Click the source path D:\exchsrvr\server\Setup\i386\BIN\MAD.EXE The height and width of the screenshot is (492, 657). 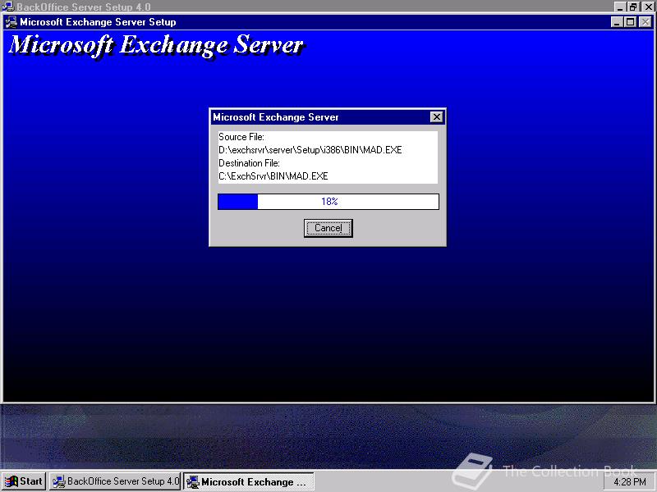click(x=310, y=150)
